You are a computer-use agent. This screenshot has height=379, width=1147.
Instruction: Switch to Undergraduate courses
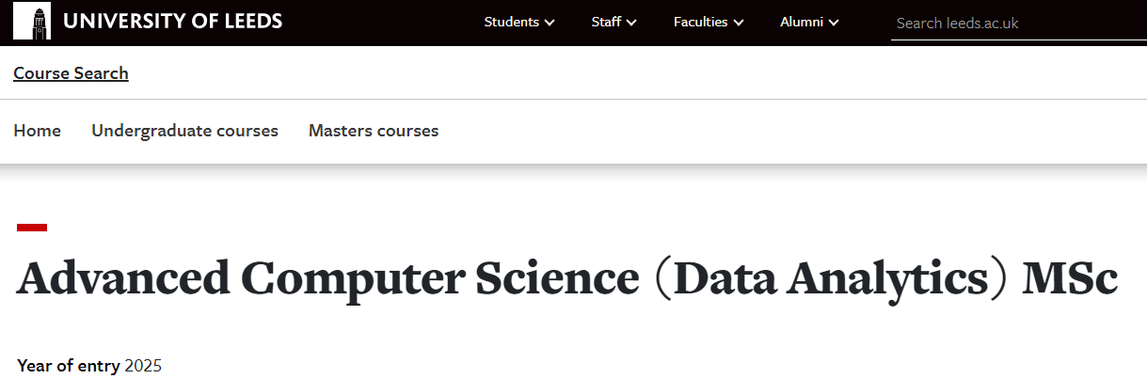point(184,131)
